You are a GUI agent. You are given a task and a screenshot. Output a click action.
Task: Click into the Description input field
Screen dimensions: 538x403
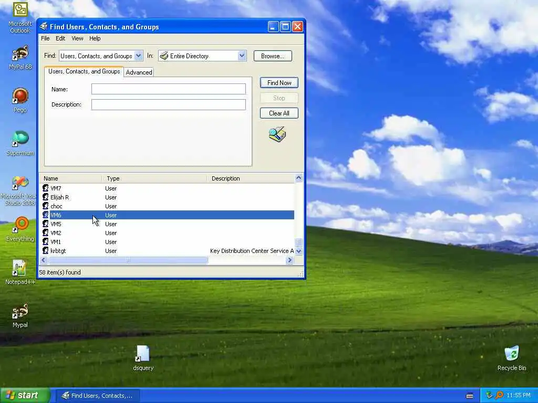pos(169,104)
